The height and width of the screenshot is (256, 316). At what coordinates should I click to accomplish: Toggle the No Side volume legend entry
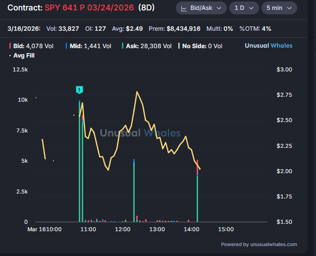200,46
